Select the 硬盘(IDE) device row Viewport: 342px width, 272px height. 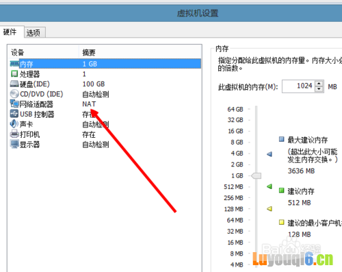point(105,84)
